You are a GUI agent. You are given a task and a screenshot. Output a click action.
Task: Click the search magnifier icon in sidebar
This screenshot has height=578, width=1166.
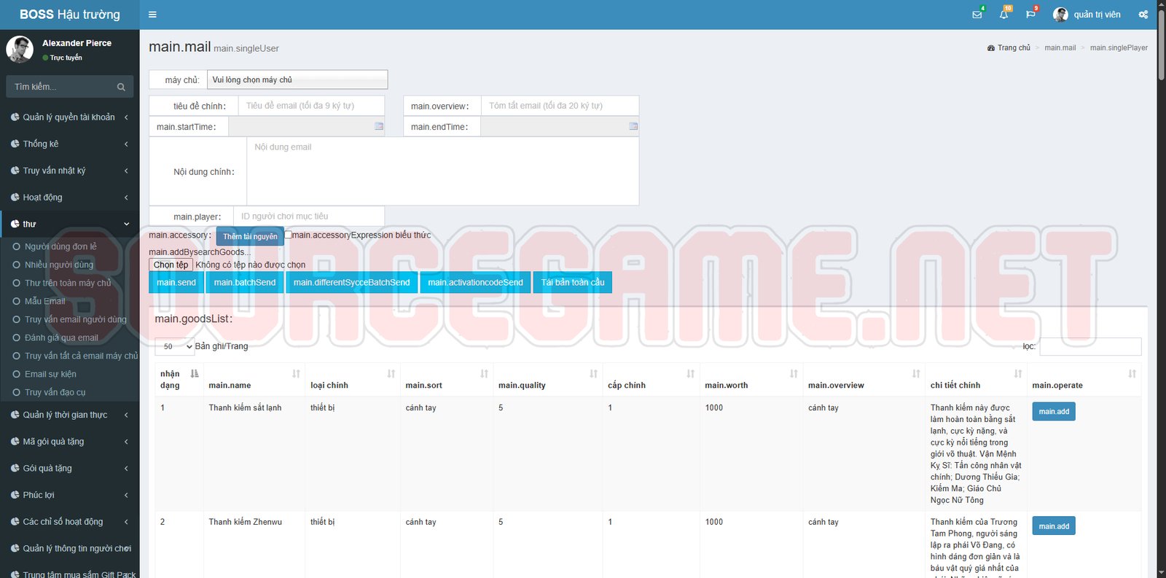121,87
